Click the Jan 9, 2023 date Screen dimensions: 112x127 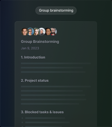[30, 48]
